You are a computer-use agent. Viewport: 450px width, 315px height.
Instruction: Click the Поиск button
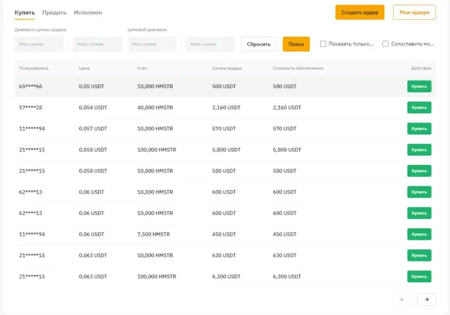coord(296,44)
